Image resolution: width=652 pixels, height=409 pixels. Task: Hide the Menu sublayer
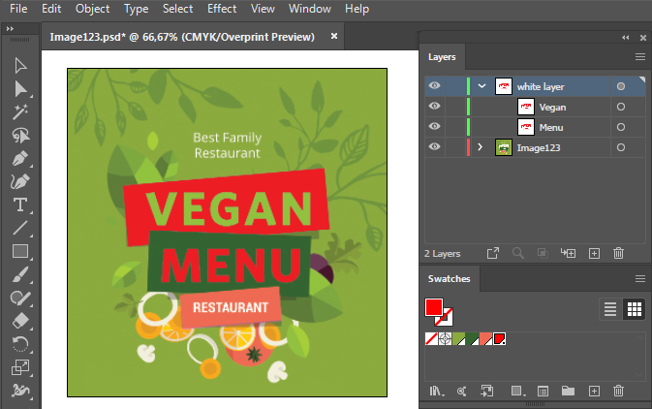tap(434, 127)
